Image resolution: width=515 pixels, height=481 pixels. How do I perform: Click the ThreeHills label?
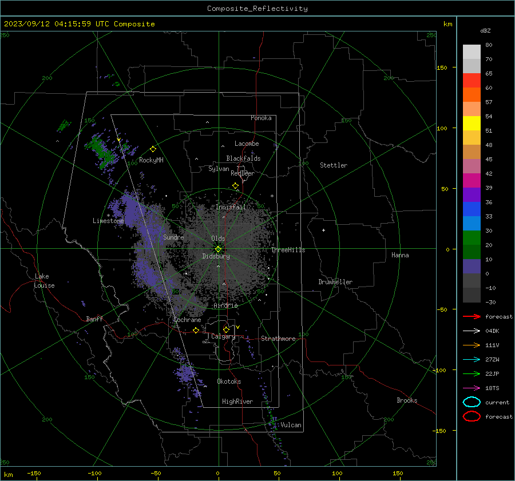(288, 250)
